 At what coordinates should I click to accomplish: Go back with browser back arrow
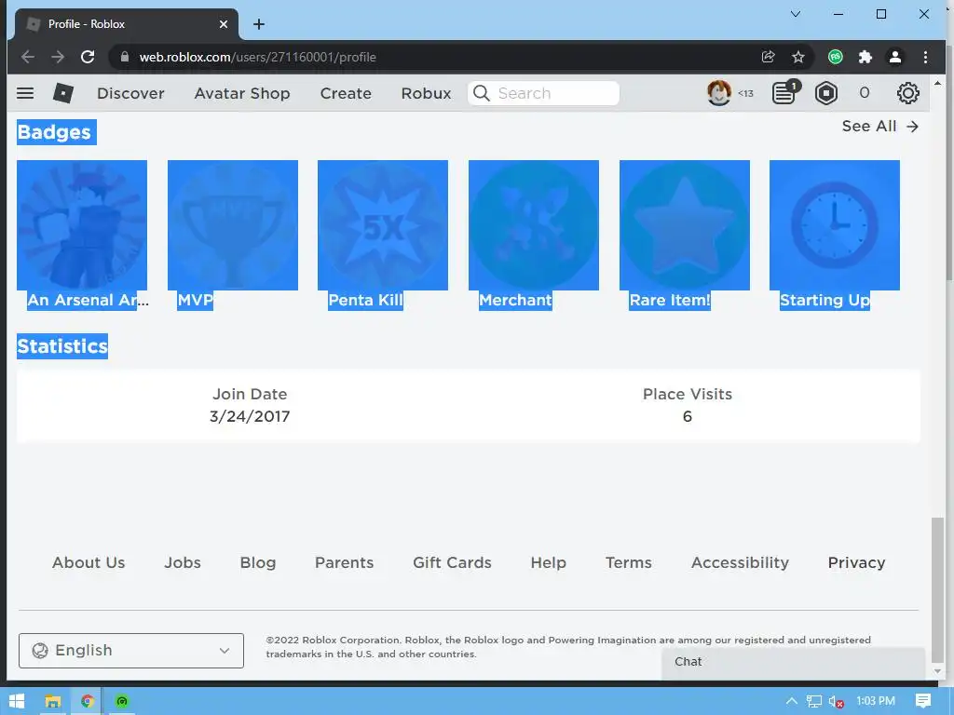click(27, 57)
